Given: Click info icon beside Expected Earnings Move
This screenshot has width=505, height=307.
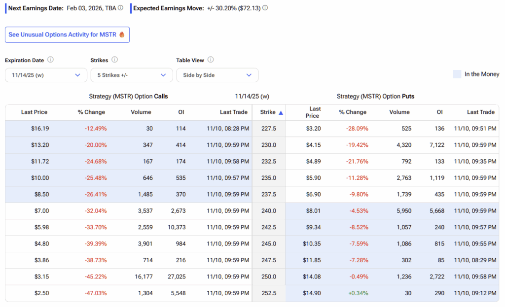Looking at the screenshot, I should click(265, 8).
